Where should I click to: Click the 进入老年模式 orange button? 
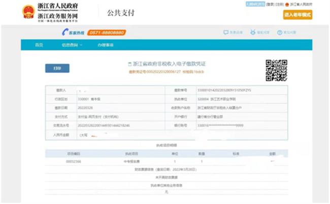pyautogui.click(x=298, y=15)
